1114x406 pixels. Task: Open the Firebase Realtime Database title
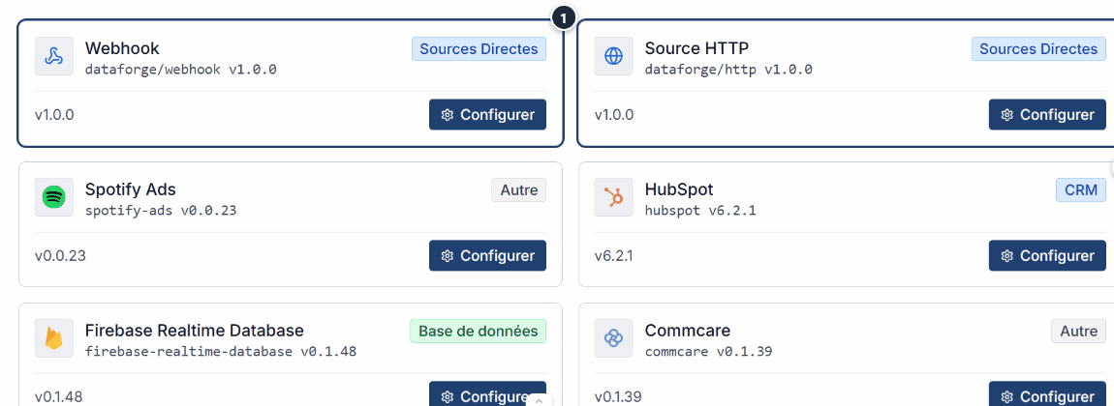[194, 331]
